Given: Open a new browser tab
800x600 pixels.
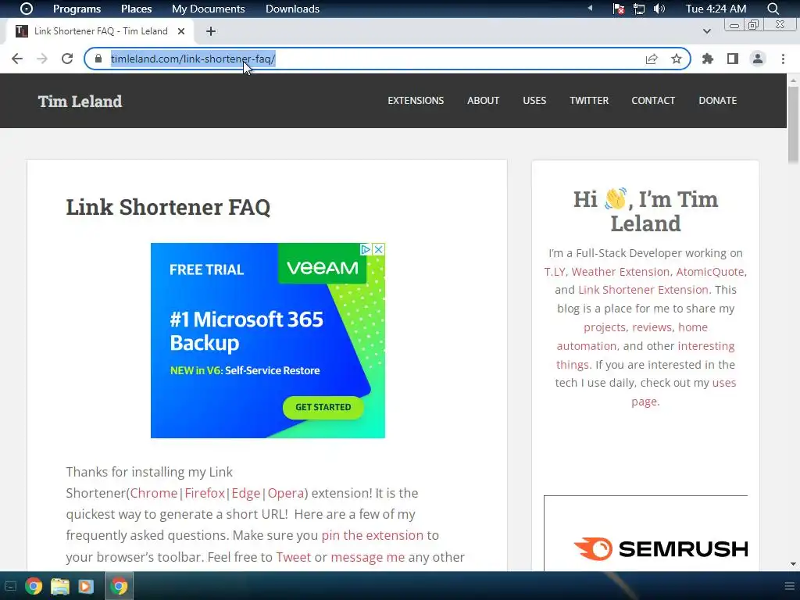Looking at the screenshot, I should (x=211, y=31).
